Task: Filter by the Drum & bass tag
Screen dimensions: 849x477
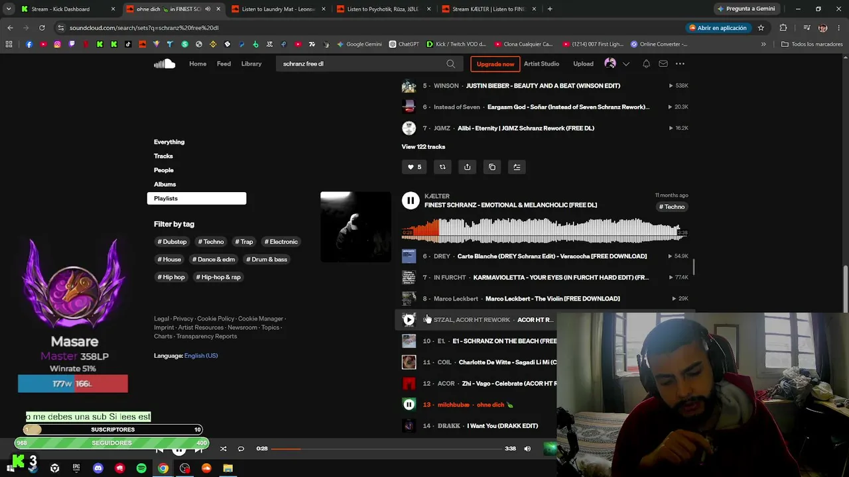Action: (267, 259)
